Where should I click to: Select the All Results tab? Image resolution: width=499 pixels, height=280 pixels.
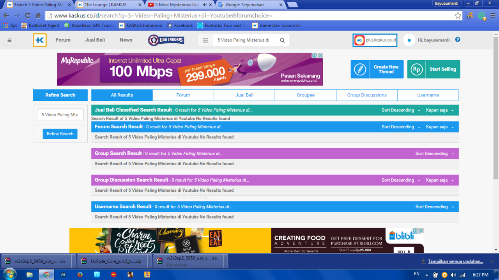pos(122,95)
